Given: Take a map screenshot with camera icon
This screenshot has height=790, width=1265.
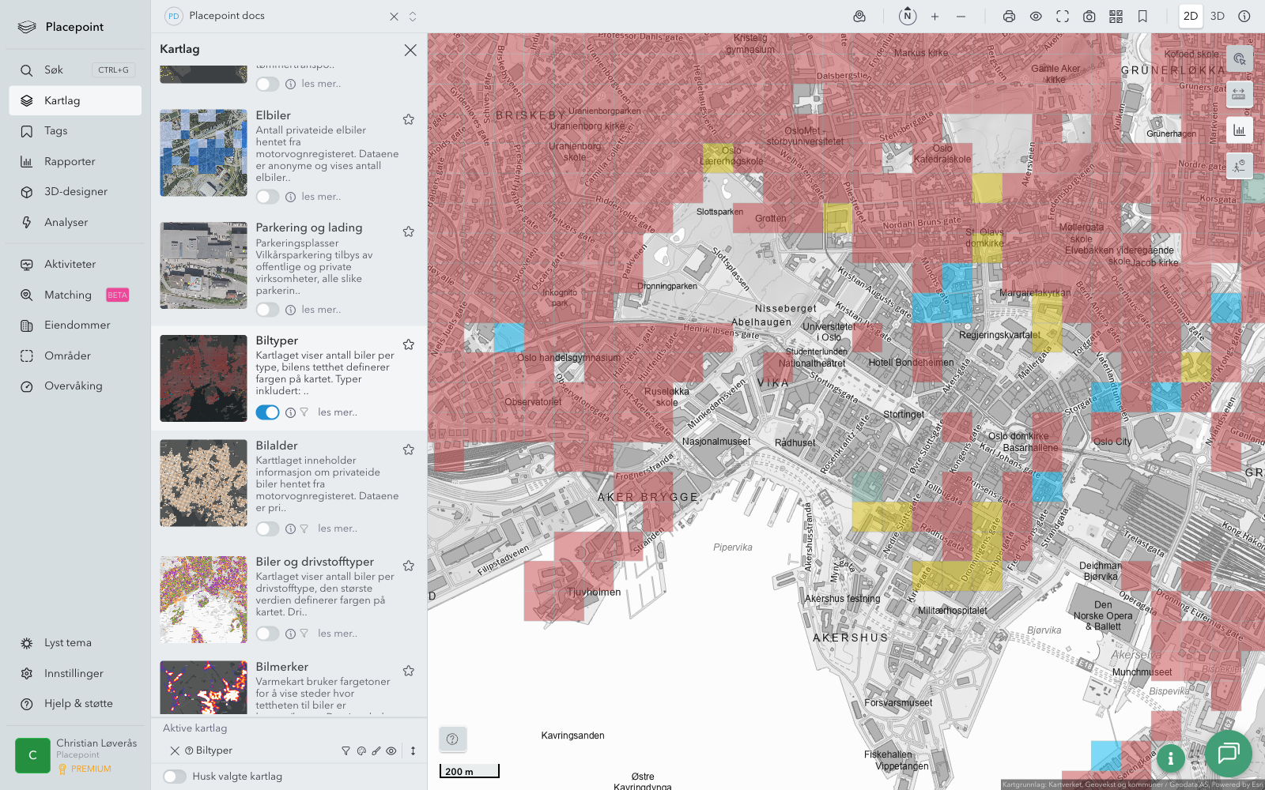Looking at the screenshot, I should 1089,17.
